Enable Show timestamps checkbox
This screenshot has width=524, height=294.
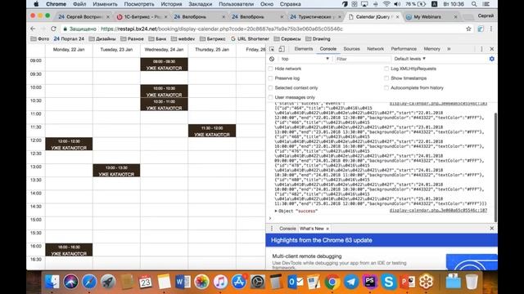[x=386, y=78]
